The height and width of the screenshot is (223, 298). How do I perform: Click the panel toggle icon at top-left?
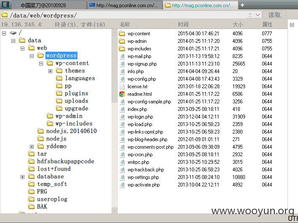(5, 5)
